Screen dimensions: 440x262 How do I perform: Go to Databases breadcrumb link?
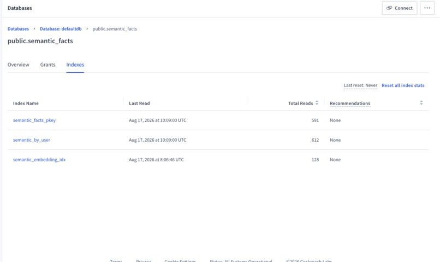click(x=18, y=28)
